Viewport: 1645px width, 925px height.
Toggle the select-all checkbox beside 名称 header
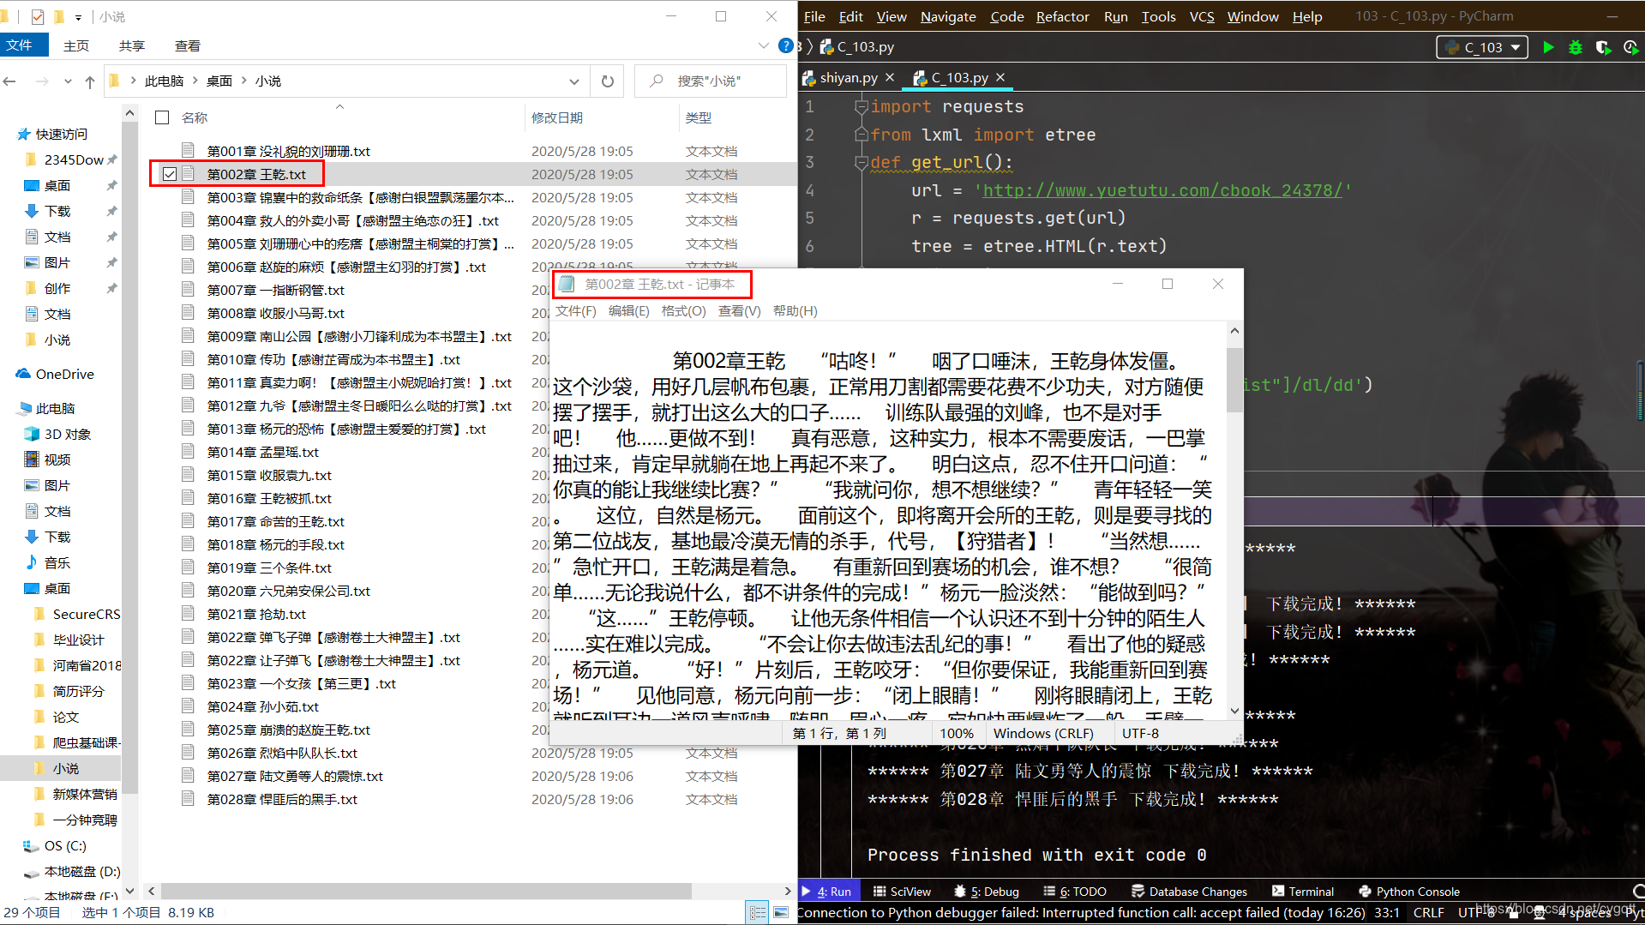[x=162, y=117]
